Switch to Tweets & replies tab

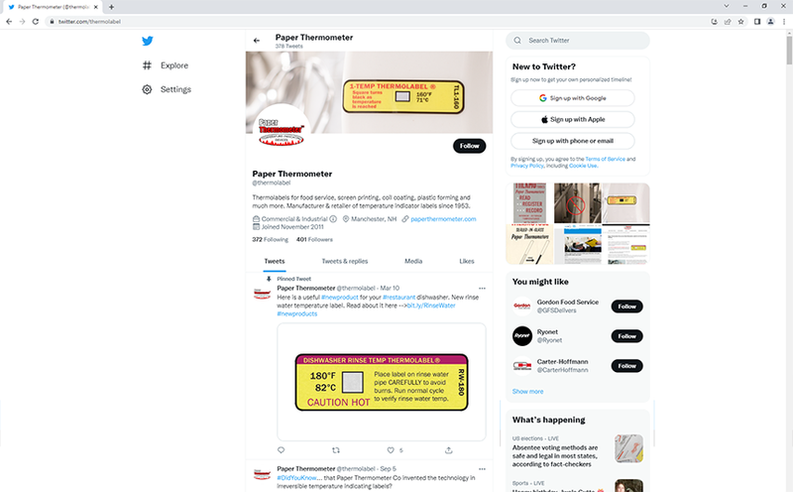coord(345,261)
